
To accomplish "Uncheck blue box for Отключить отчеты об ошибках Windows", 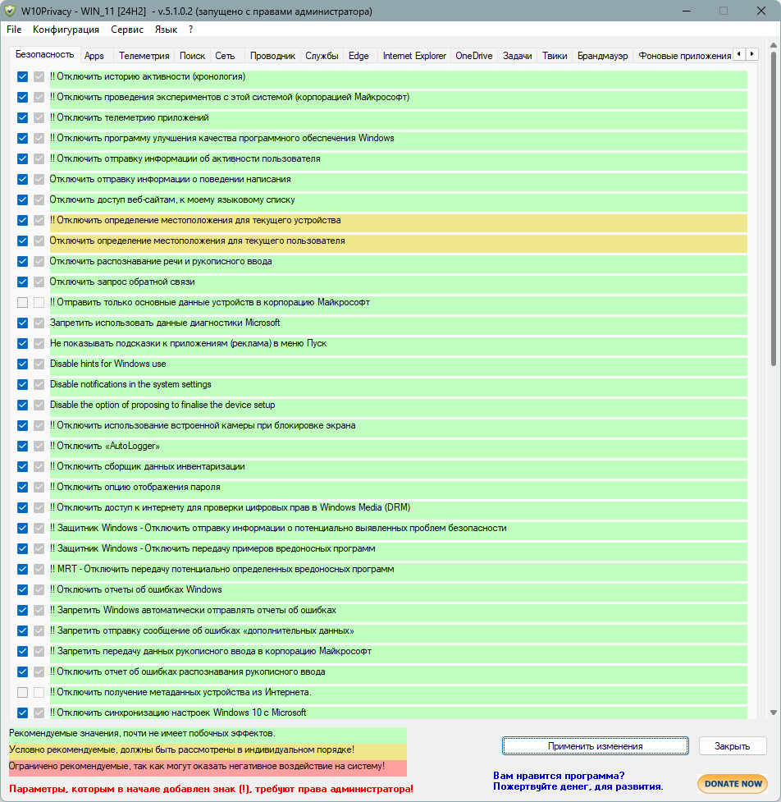I will point(22,589).
